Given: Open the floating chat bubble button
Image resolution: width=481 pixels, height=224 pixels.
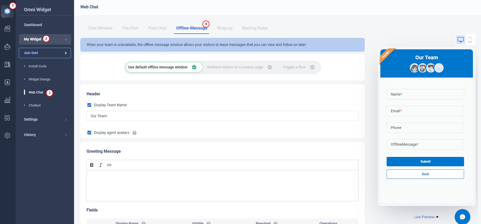Looking at the screenshot, I should 462,217.
